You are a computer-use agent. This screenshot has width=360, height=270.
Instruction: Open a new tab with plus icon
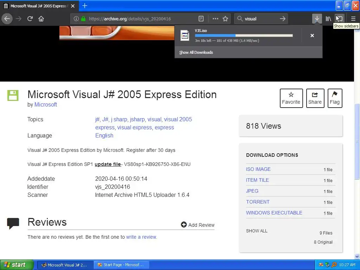85,6
